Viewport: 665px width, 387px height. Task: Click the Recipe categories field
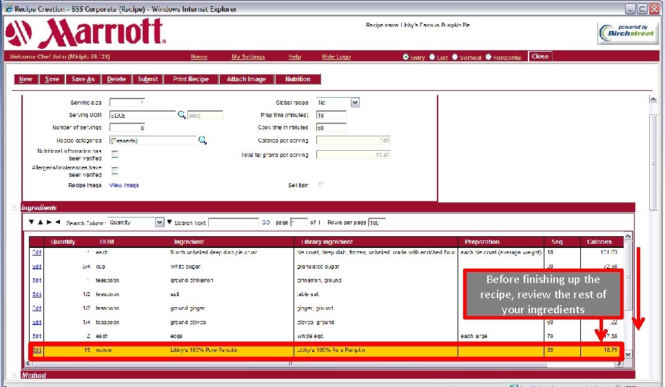(x=153, y=140)
